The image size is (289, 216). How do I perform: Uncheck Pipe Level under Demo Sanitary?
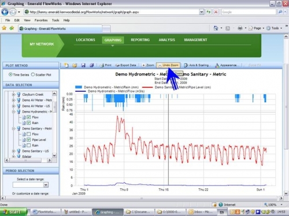pyautogui.click(x=28, y=140)
